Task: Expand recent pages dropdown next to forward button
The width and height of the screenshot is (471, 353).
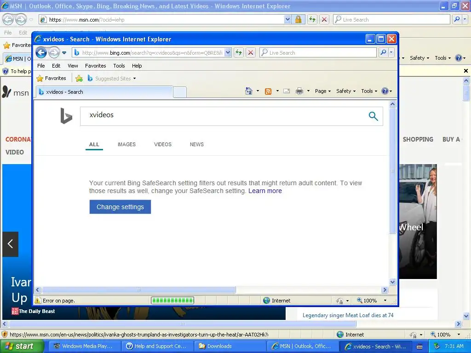Action: tap(64, 53)
